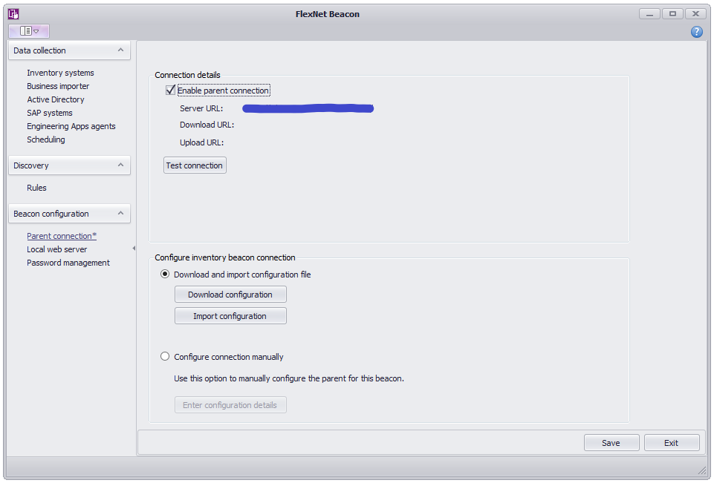Click Download configuration button
714x483 pixels.
(230, 295)
